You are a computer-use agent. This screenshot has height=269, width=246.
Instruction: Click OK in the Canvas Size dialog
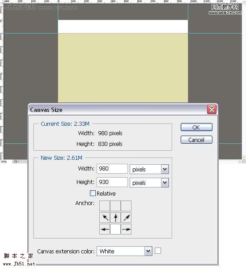tap(196, 127)
